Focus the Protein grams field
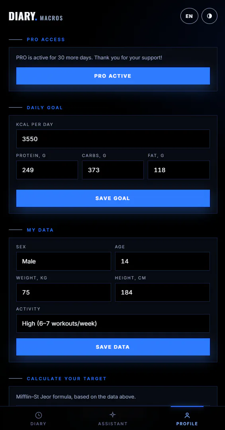The width and height of the screenshot is (225, 430). (x=47, y=170)
